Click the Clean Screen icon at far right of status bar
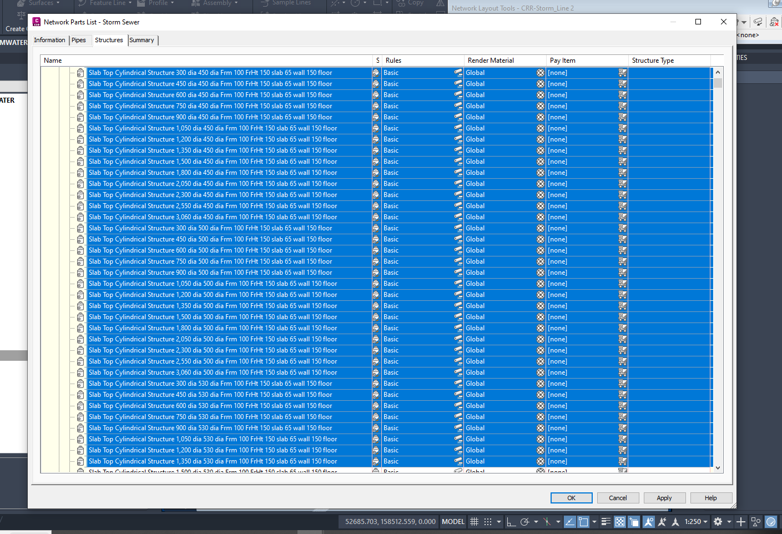The image size is (782, 534). 771,522
